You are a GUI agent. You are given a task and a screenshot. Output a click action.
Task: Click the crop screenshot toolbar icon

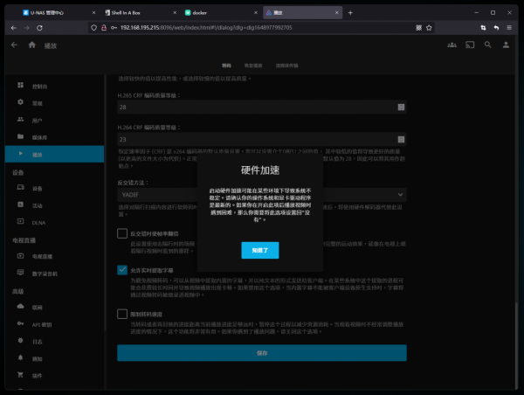483,28
